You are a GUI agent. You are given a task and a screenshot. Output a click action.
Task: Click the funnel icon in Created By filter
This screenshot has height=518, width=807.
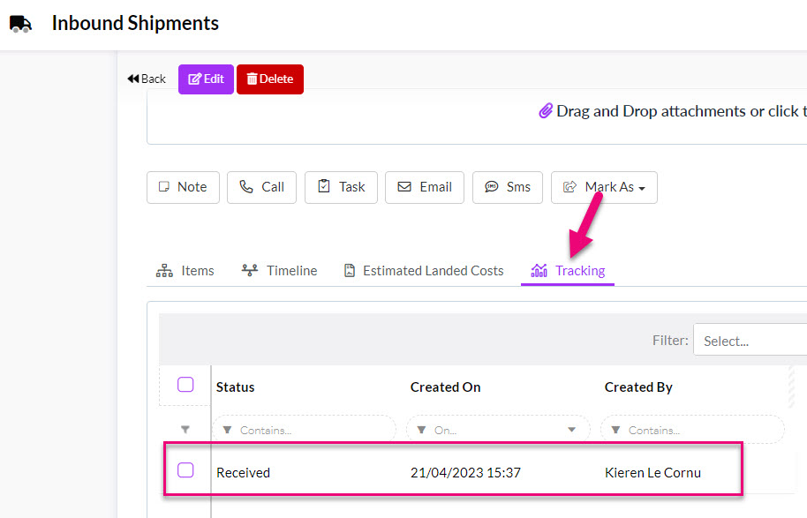[x=615, y=430]
